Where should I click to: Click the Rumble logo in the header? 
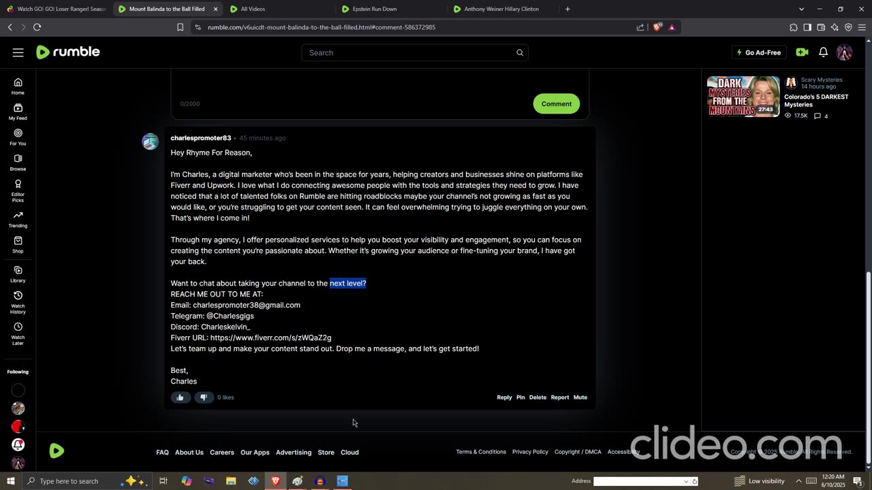(x=68, y=52)
